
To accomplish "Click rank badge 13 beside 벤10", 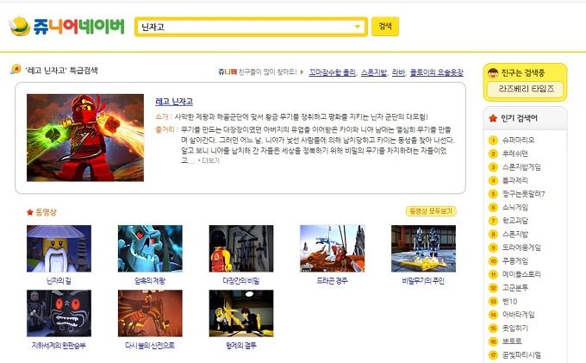I will 493,301.
